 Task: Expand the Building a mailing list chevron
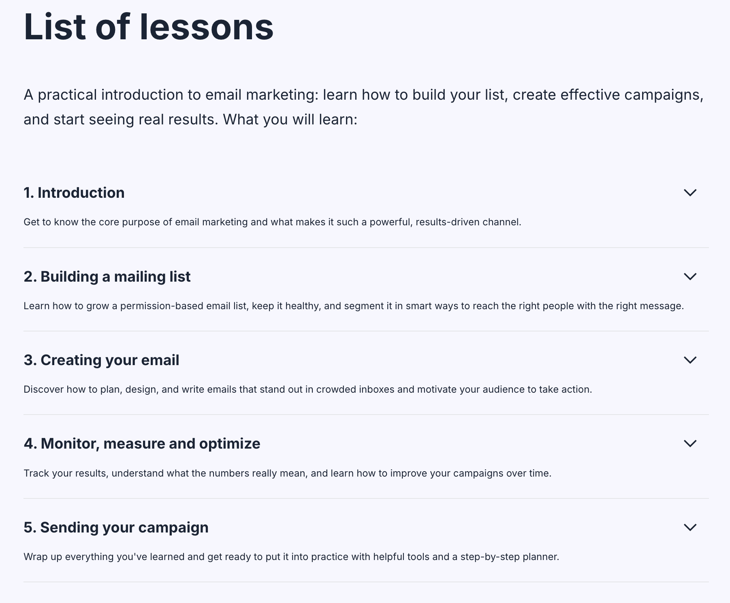[690, 276]
